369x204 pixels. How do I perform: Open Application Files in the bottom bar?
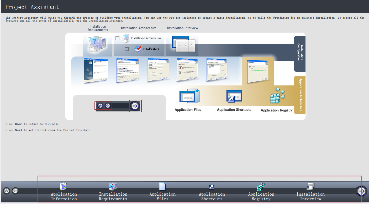point(162,192)
